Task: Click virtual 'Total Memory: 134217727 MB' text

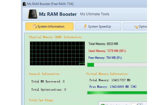Action: click(110, 80)
